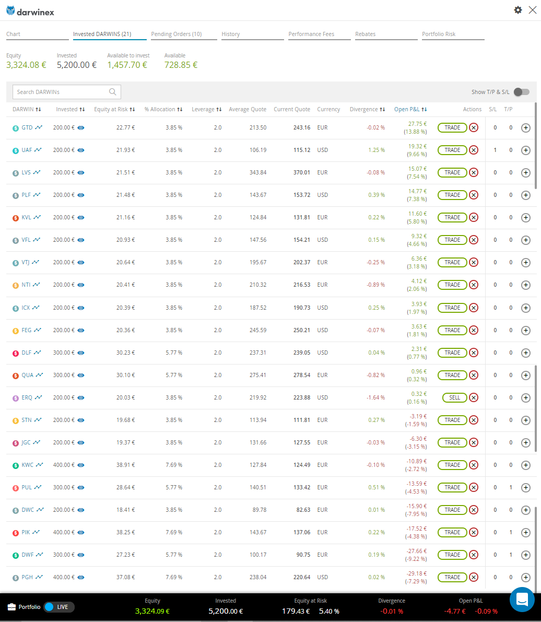Click the 1,457.70 € available to invest value
Screen dimensions: 541x622
coord(127,65)
